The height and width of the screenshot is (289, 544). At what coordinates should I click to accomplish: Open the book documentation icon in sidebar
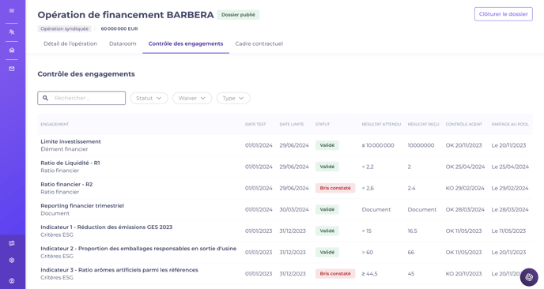pos(12,243)
